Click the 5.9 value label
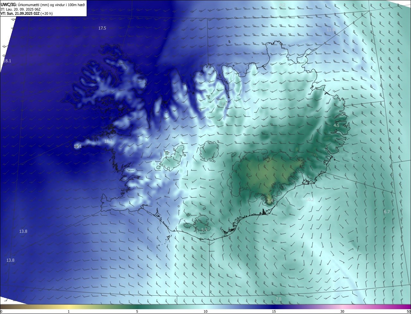Viewport: 411px width, 314px height. tap(204, 230)
